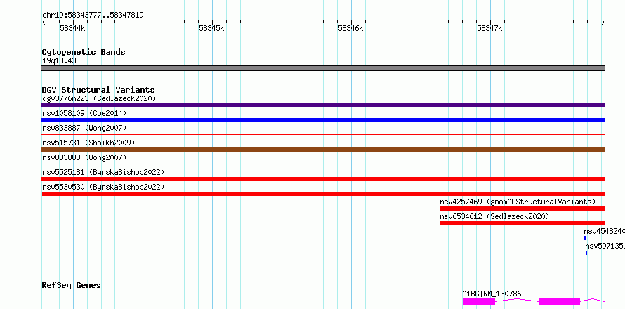Click the 58346k ruler position label
Viewport: 625px width, 309px height.
point(350,29)
